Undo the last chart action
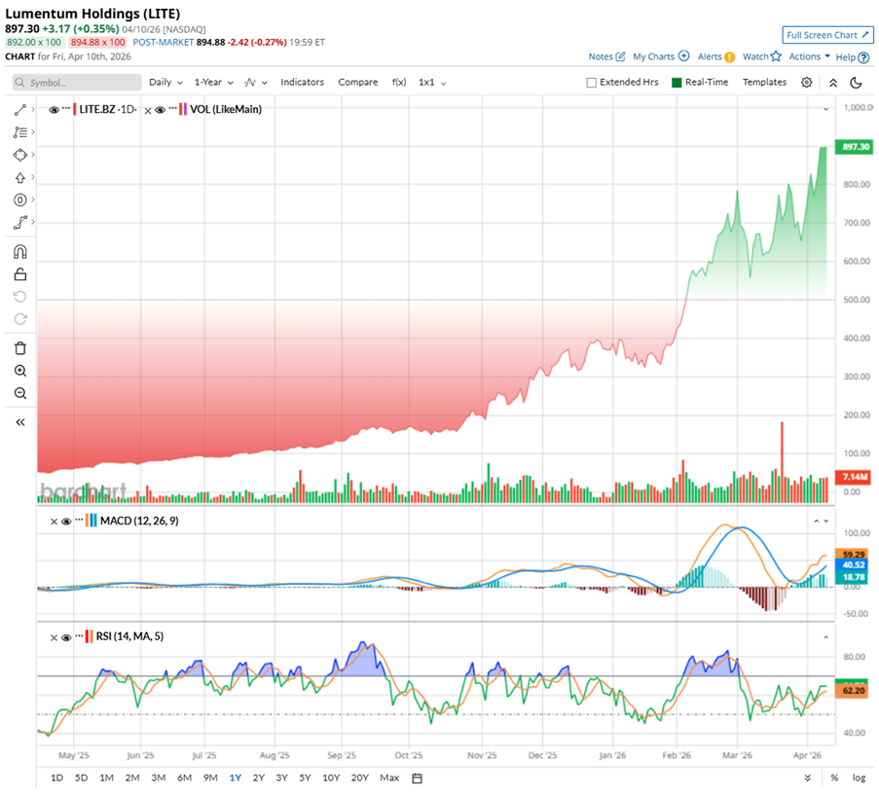 [20, 297]
